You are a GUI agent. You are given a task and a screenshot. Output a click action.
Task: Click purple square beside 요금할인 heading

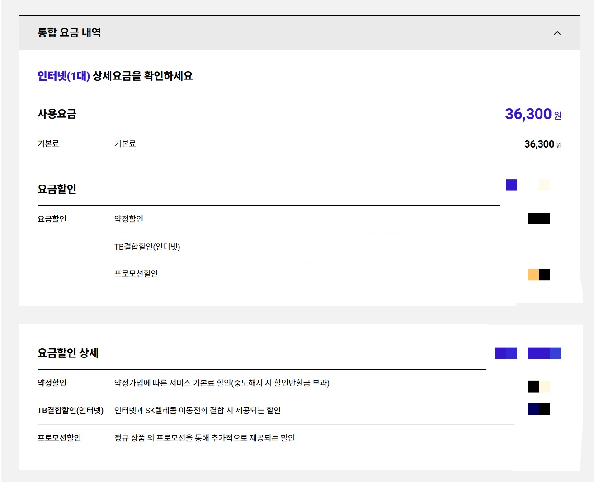click(511, 185)
